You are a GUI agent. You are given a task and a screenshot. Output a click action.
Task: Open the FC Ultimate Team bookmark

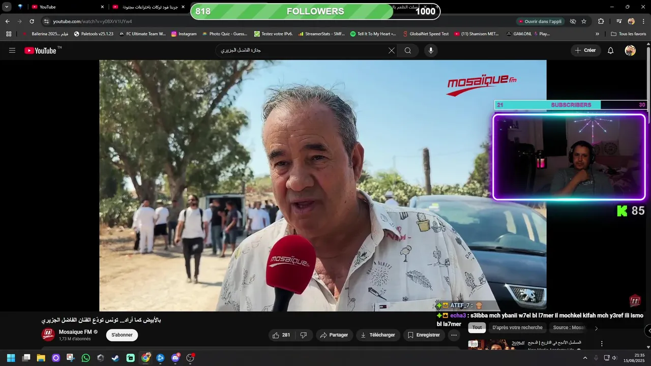[142, 34]
